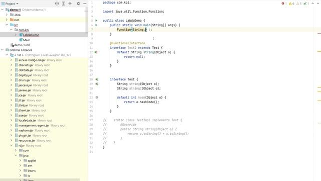The height and width of the screenshot is (181, 321).
Task: Click the Collapse All icon in Project panel
Action: (x=70, y=4)
